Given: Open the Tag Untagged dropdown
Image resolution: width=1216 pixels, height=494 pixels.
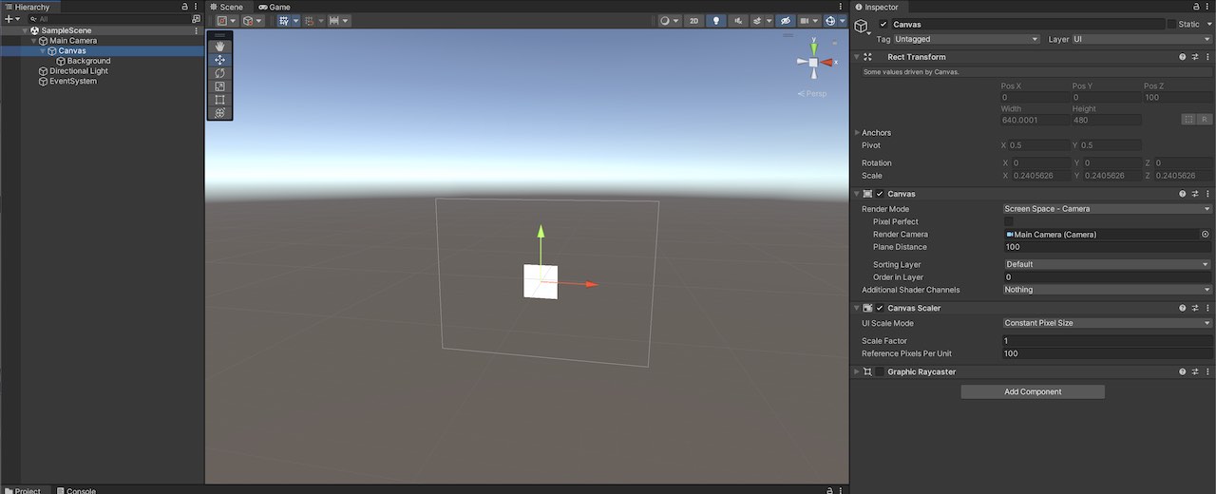Looking at the screenshot, I should click(x=967, y=39).
